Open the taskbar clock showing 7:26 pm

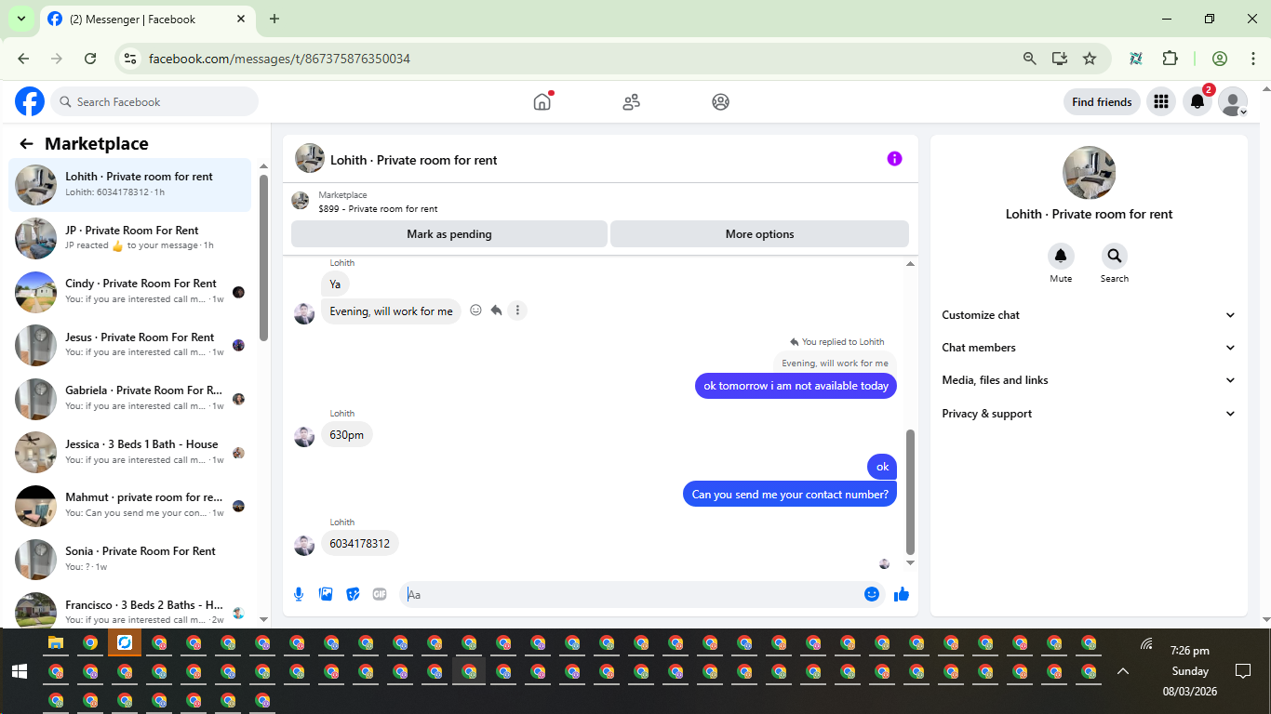coord(1190,671)
